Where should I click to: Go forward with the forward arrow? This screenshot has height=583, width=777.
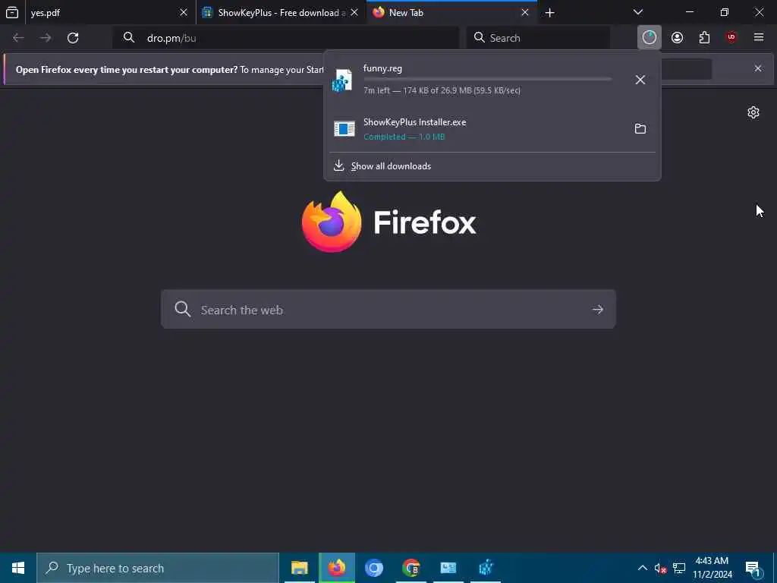[46, 38]
